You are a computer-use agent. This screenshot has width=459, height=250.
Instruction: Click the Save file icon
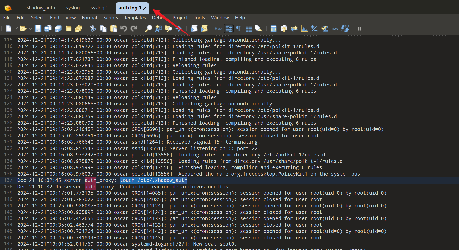click(x=38, y=29)
